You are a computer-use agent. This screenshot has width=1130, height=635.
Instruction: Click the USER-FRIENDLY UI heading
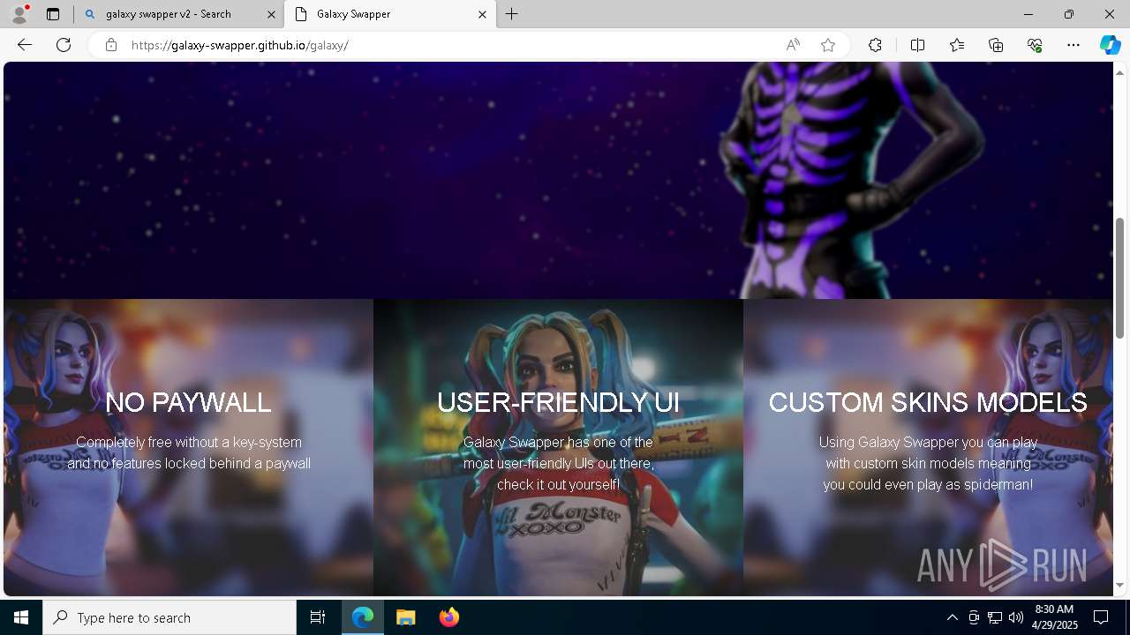(x=558, y=402)
